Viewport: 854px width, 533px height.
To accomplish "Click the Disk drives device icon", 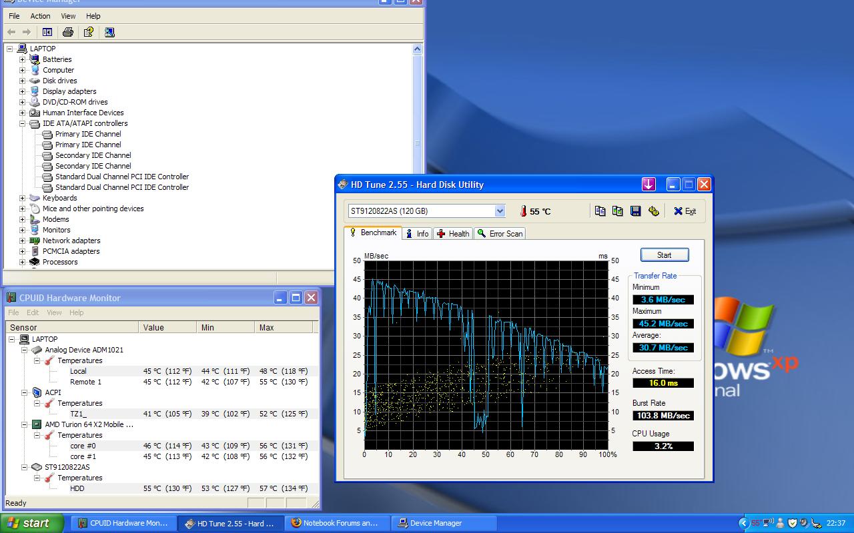I will pyautogui.click(x=35, y=81).
